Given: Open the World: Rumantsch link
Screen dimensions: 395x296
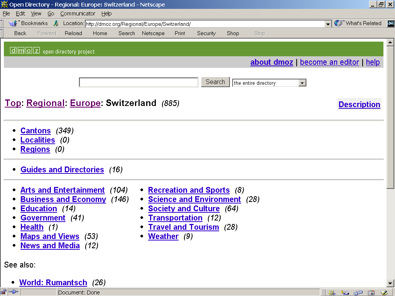Looking at the screenshot, I should click(x=53, y=283).
